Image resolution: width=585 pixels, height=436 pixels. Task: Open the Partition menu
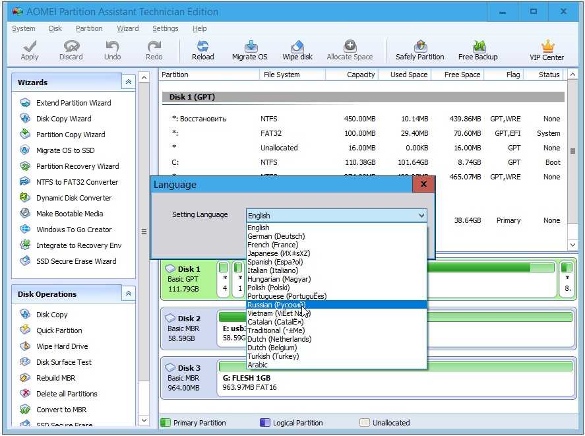tap(89, 28)
